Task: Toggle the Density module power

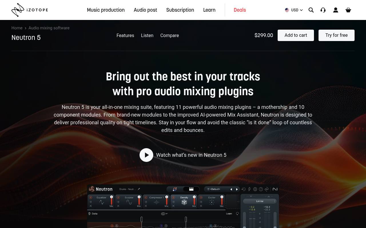Action: coord(173,198)
